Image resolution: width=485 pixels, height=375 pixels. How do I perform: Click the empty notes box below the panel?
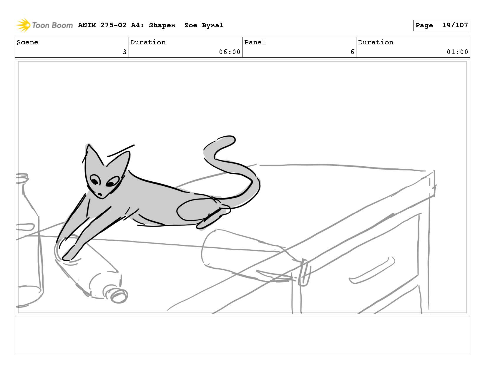point(242,335)
